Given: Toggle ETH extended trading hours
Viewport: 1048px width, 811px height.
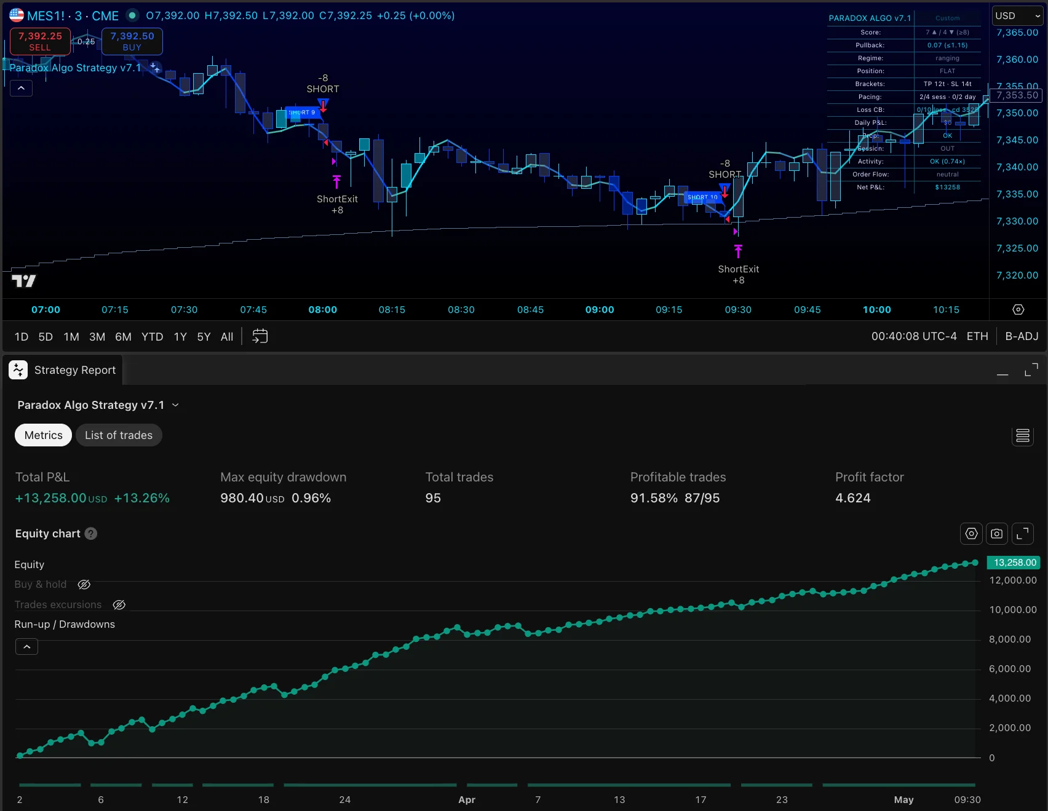Looking at the screenshot, I should coord(977,336).
